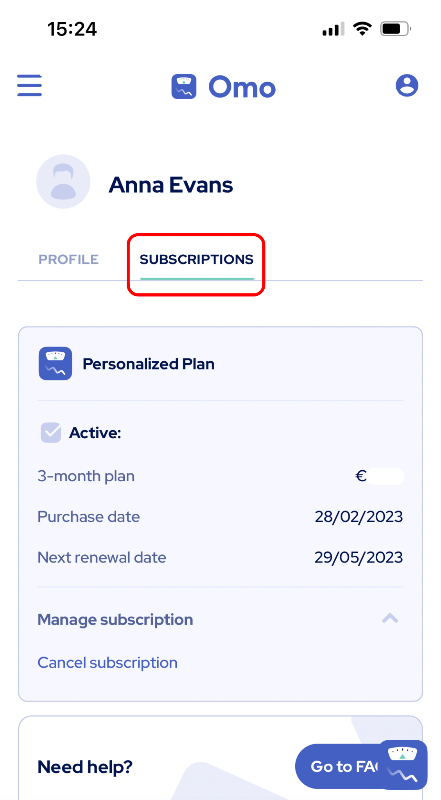Select the SUBSCRIPTIONS tab
Image resolution: width=441 pixels, height=800 pixels.
coord(197,259)
